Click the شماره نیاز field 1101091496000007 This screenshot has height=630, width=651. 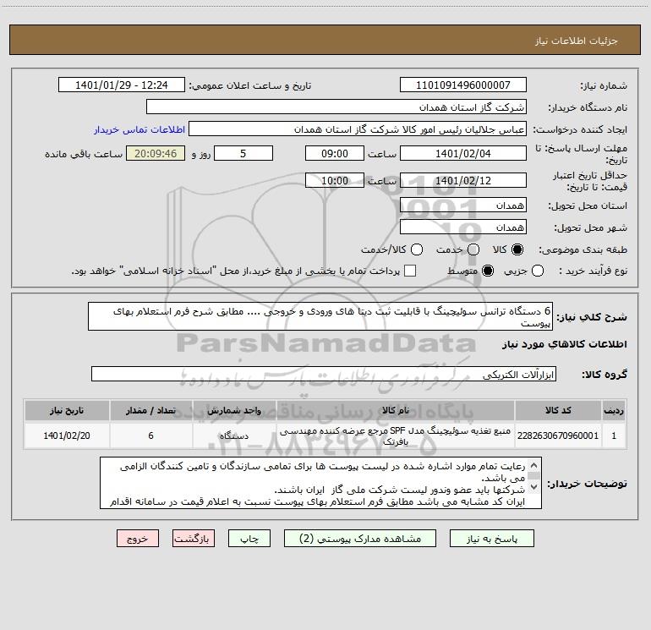(463, 85)
